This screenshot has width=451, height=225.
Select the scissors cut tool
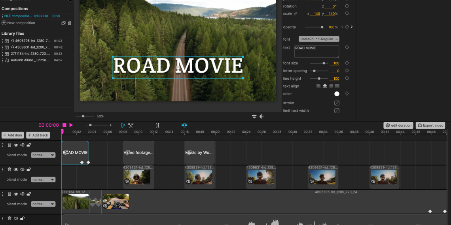coord(131,125)
